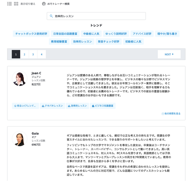Image resolution: width=193 pixels, height=181 pixels.
Task: Select trend tag 教育経験豊富
Action: click(x=59, y=41)
